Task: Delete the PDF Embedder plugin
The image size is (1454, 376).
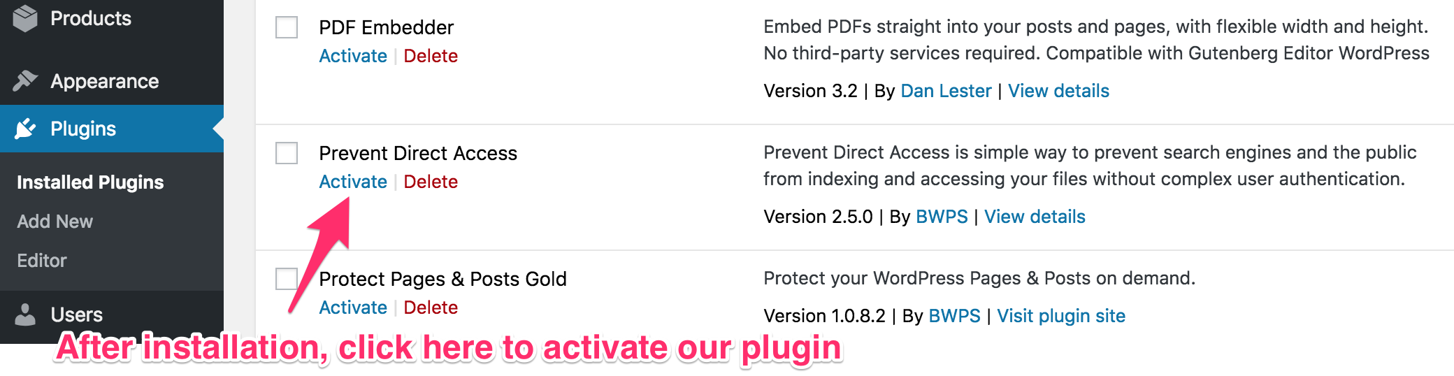Action: tap(431, 56)
